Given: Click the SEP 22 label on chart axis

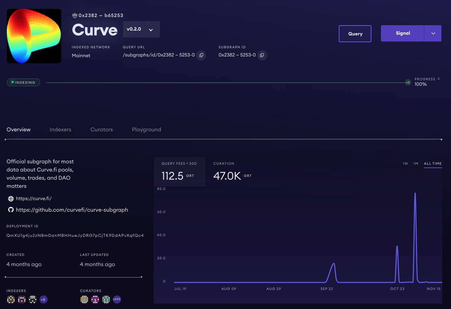Looking at the screenshot, I should point(327,289).
